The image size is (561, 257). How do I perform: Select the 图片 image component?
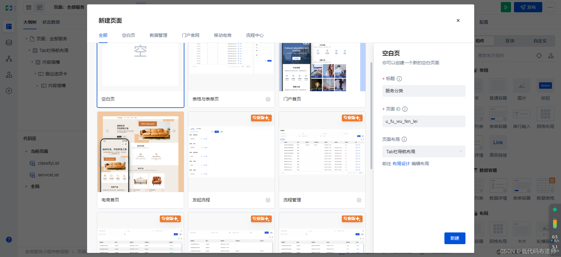tap(522, 89)
